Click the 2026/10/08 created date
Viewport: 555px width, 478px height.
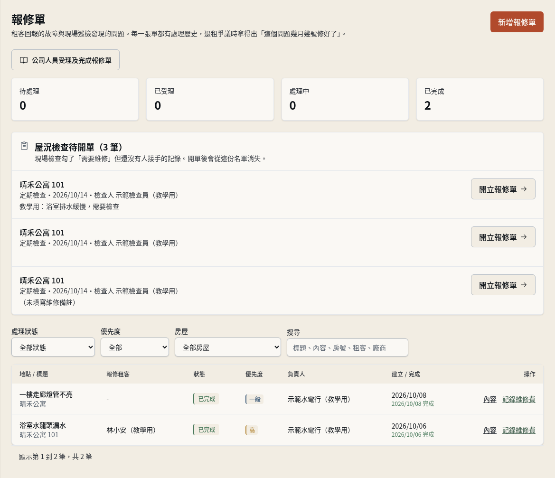click(x=409, y=395)
